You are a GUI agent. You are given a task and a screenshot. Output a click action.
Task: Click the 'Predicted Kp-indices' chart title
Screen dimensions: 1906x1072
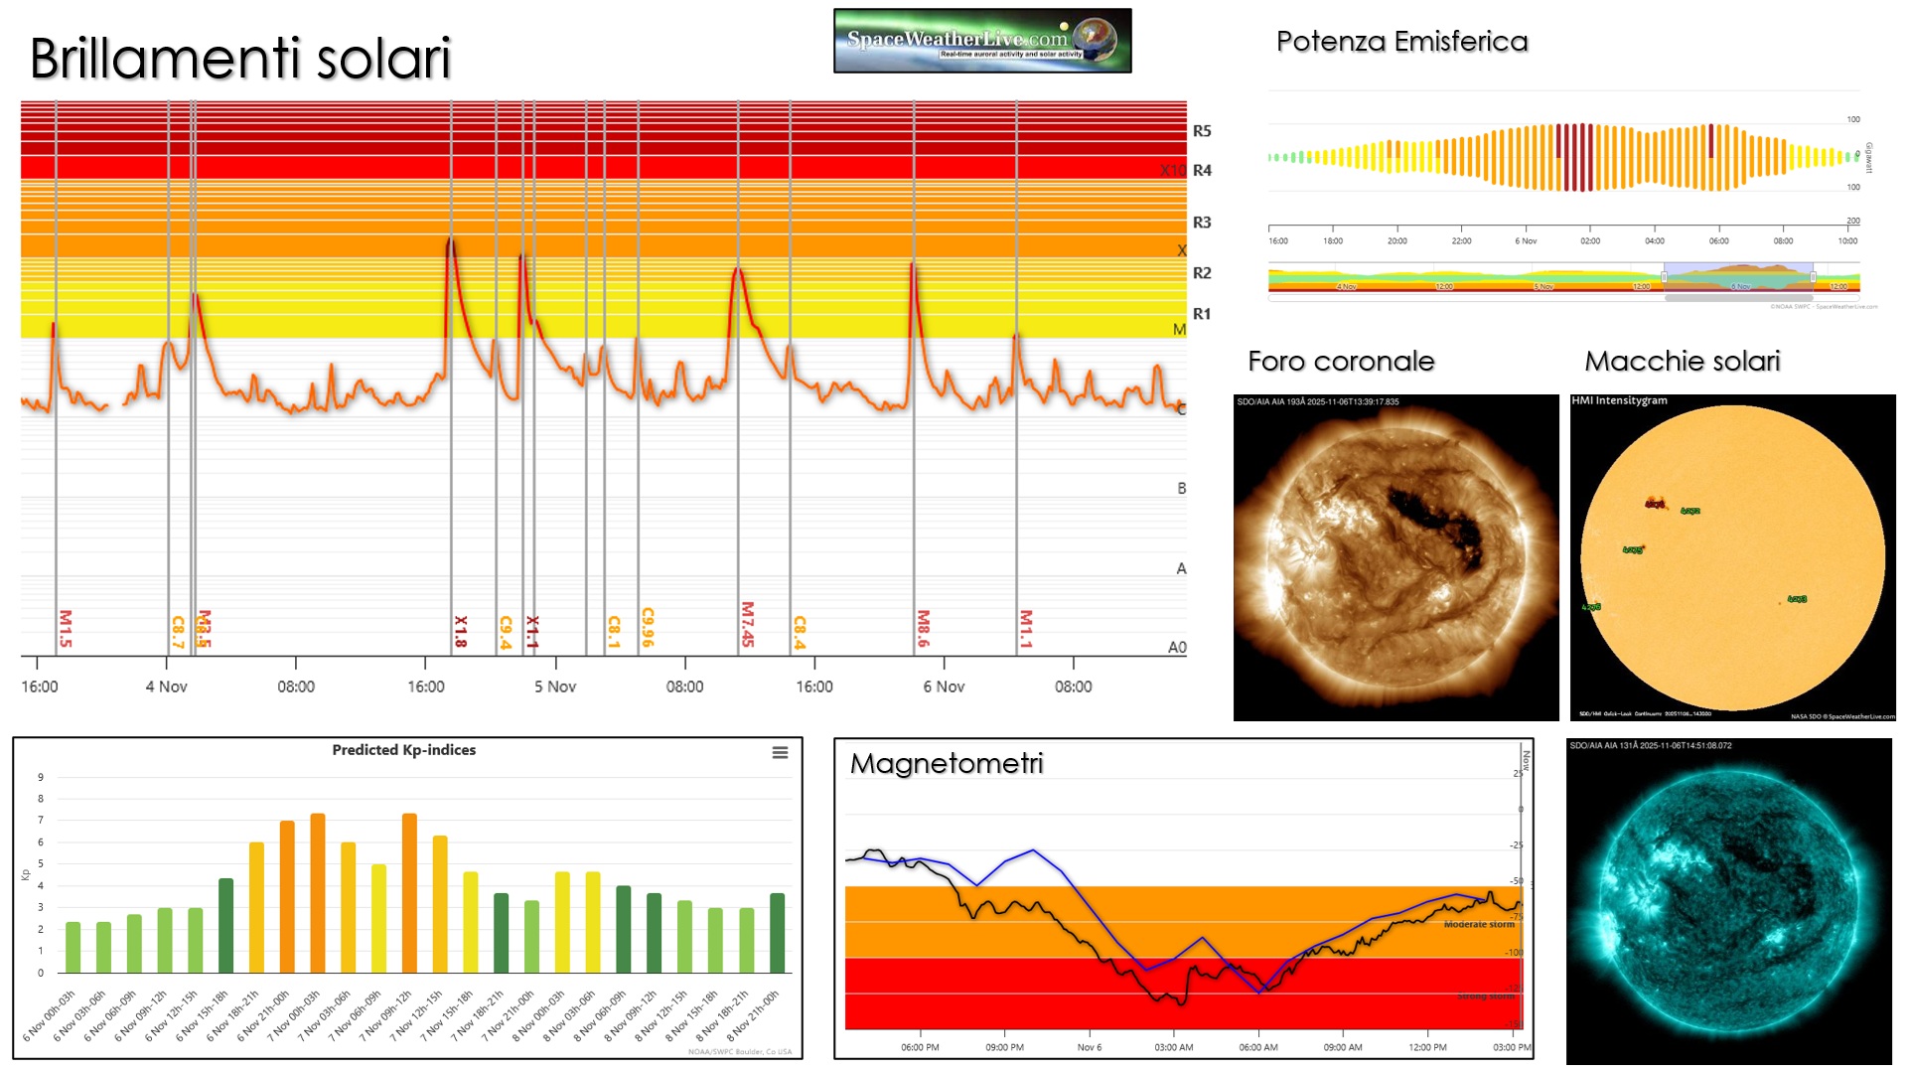[403, 750]
